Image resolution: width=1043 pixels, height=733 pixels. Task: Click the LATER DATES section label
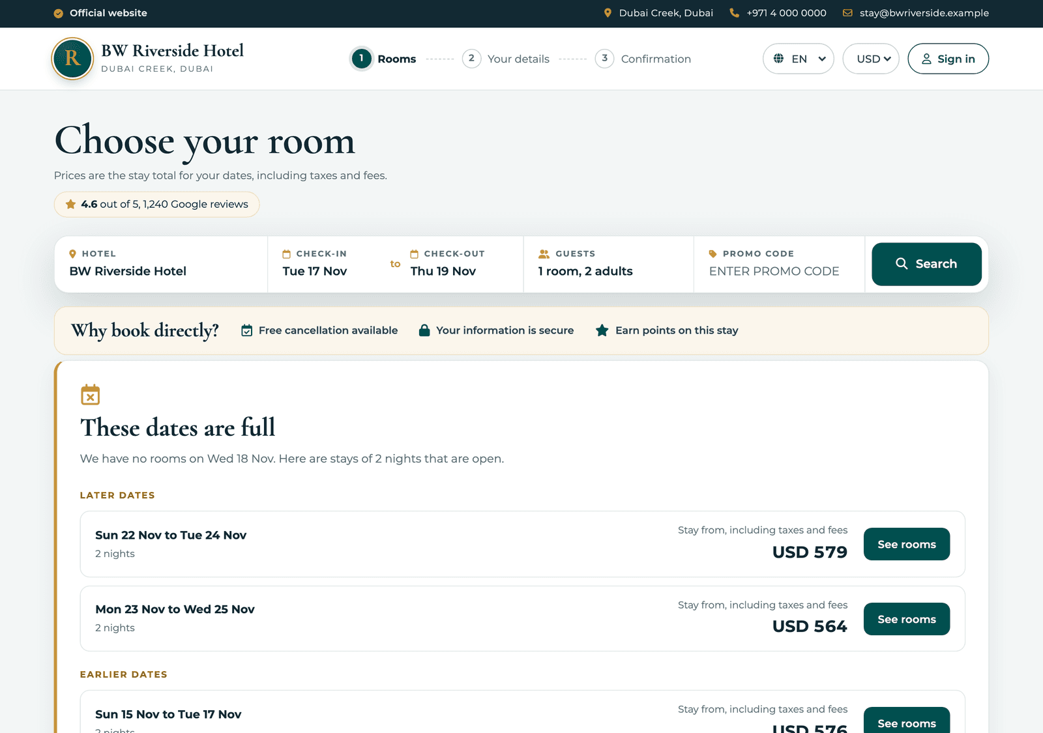tap(117, 495)
